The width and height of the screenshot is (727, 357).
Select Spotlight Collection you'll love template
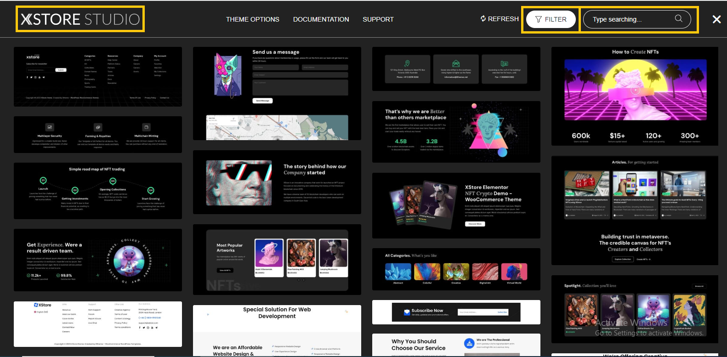(x=635, y=309)
